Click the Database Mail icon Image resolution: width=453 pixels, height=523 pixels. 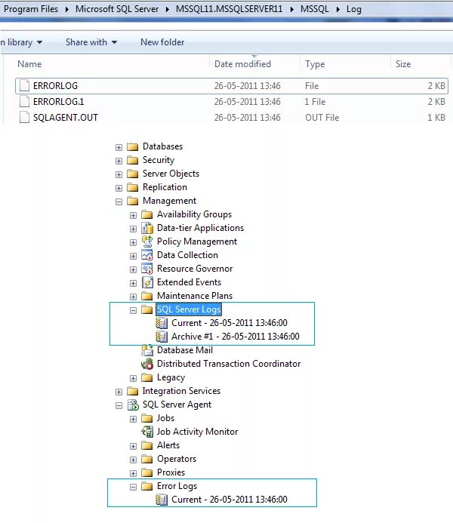147,350
